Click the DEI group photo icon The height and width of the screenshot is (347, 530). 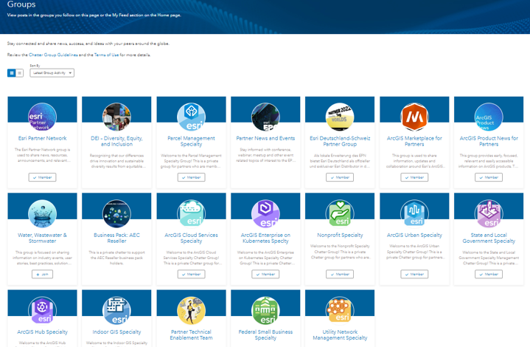coord(116,117)
